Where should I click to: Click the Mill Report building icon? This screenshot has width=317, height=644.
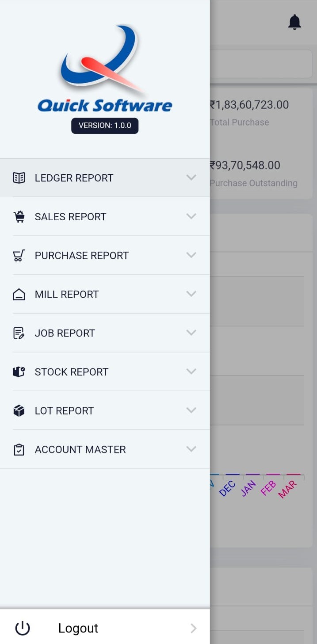(x=19, y=294)
